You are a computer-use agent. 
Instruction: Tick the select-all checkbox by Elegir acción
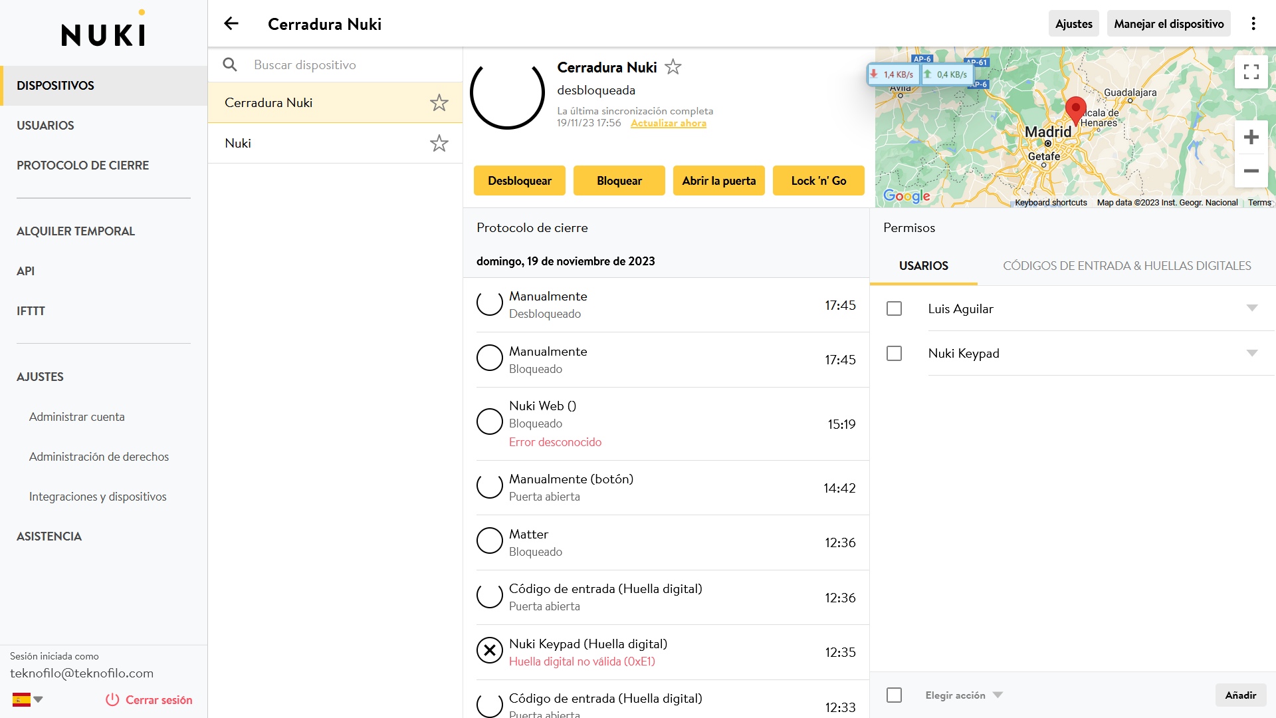[x=895, y=695]
